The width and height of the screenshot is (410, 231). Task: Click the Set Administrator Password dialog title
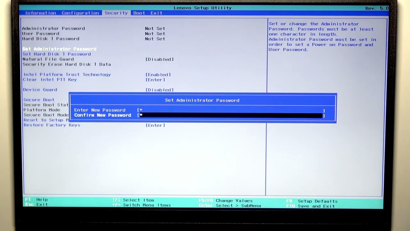202,100
